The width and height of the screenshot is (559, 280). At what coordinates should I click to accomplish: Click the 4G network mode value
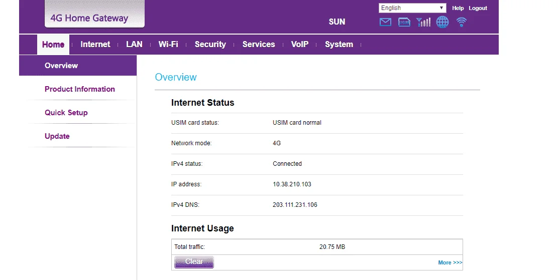(x=277, y=143)
